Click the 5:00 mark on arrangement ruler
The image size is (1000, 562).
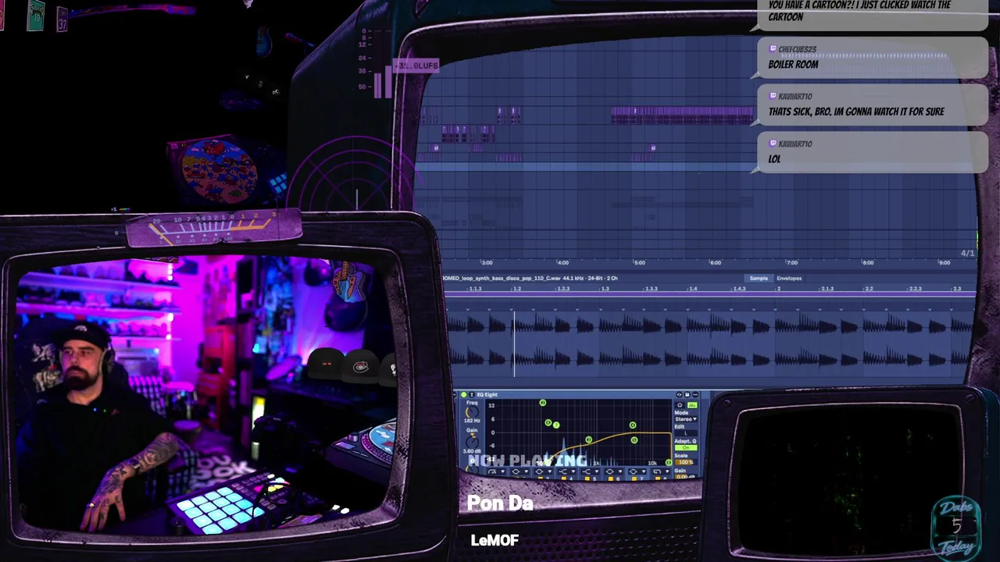point(640,263)
